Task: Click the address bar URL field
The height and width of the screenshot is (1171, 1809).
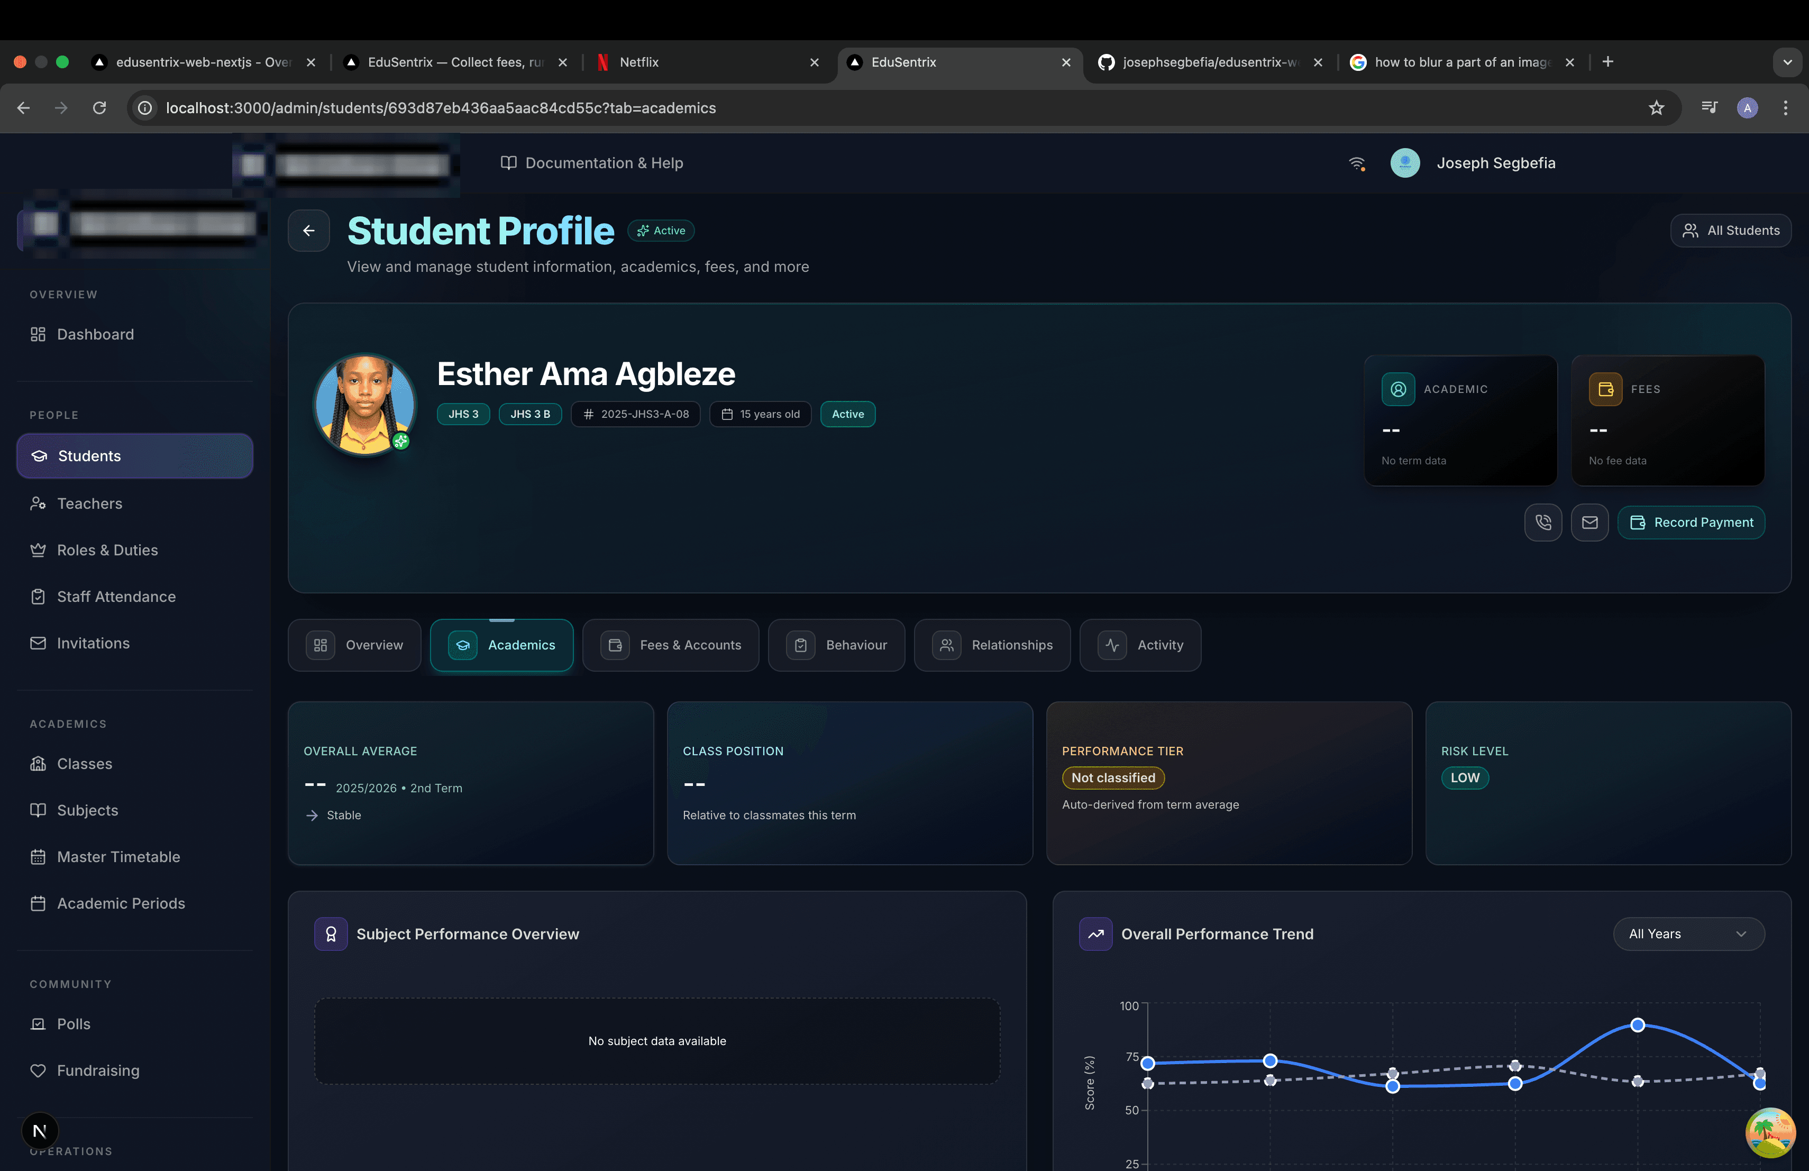Action: [x=441, y=108]
